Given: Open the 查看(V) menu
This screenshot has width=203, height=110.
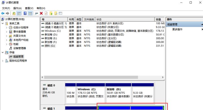Looking at the screenshot, I should pos(29,8).
